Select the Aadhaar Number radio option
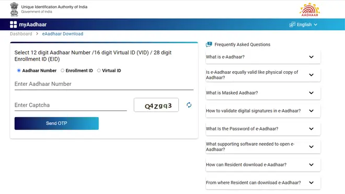The width and height of the screenshot is (345, 194). pyautogui.click(x=19, y=71)
